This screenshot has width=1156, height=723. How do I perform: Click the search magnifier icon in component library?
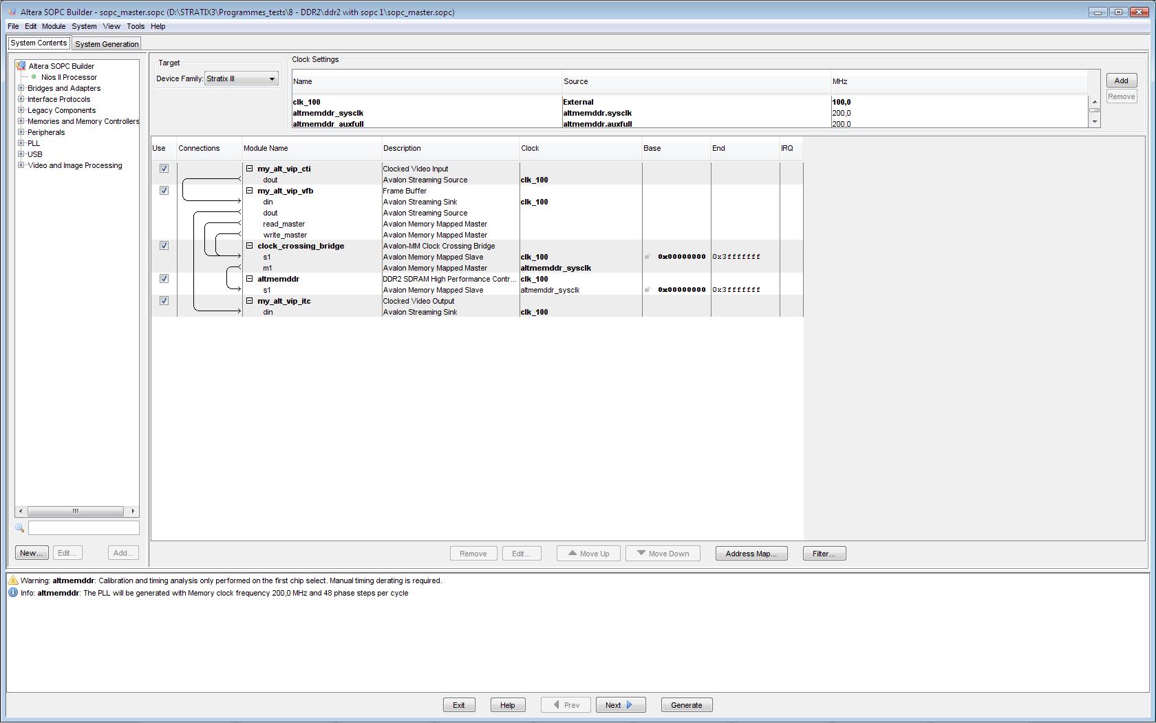pos(19,528)
